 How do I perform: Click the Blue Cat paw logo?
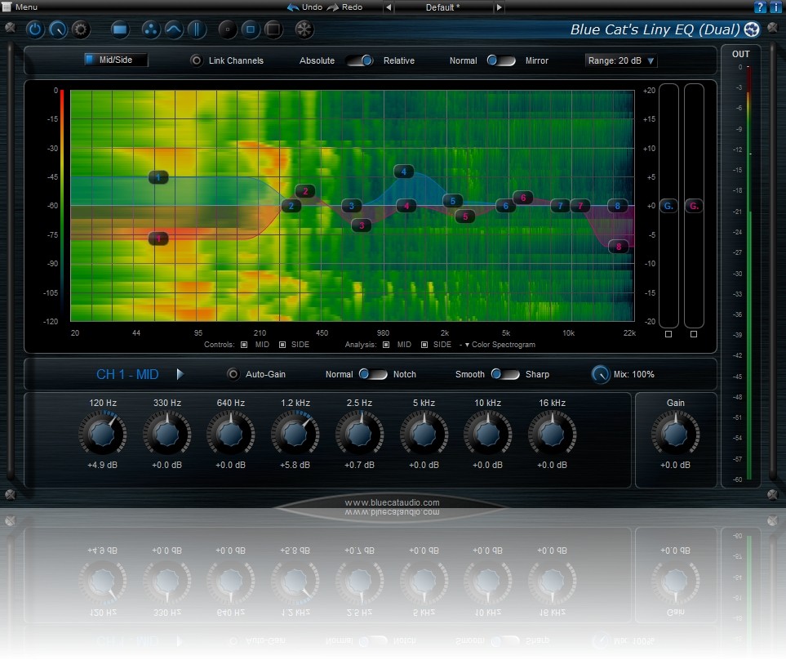click(x=752, y=29)
